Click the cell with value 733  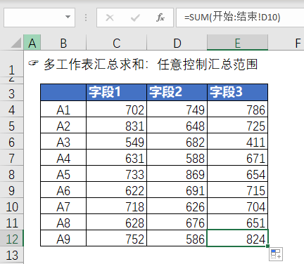(116, 173)
